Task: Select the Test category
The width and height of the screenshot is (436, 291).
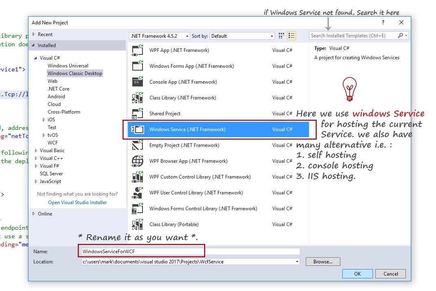Action: click(52, 127)
